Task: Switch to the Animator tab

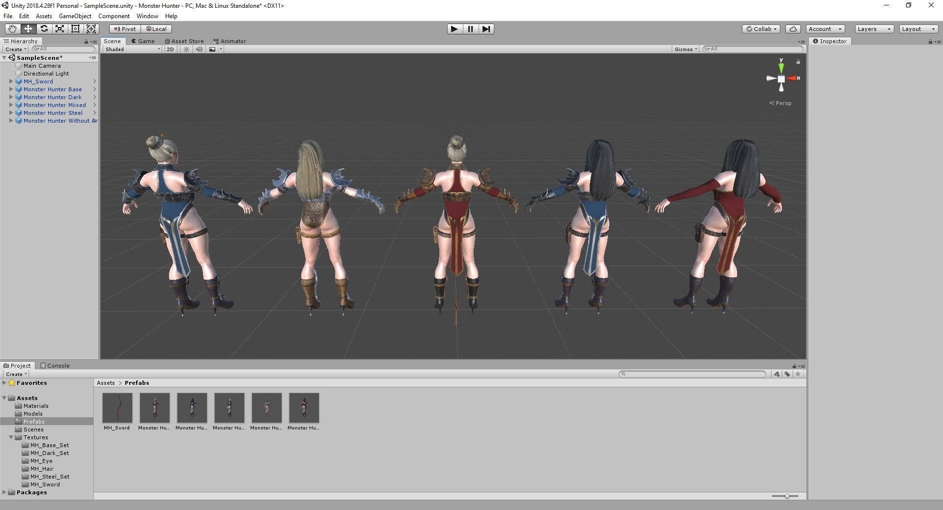Action: [229, 41]
